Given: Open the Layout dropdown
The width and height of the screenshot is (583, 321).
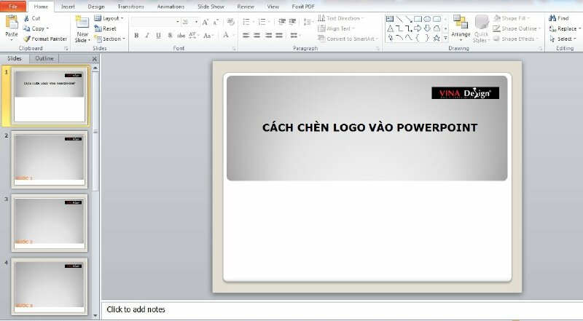Looking at the screenshot, I should pyautogui.click(x=109, y=18).
